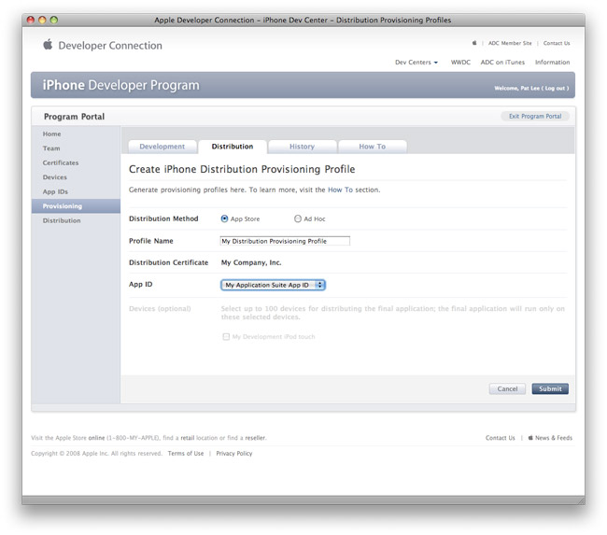607x535 pixels.
Task: Click the Submit button
Action: [x=550, y=388]
